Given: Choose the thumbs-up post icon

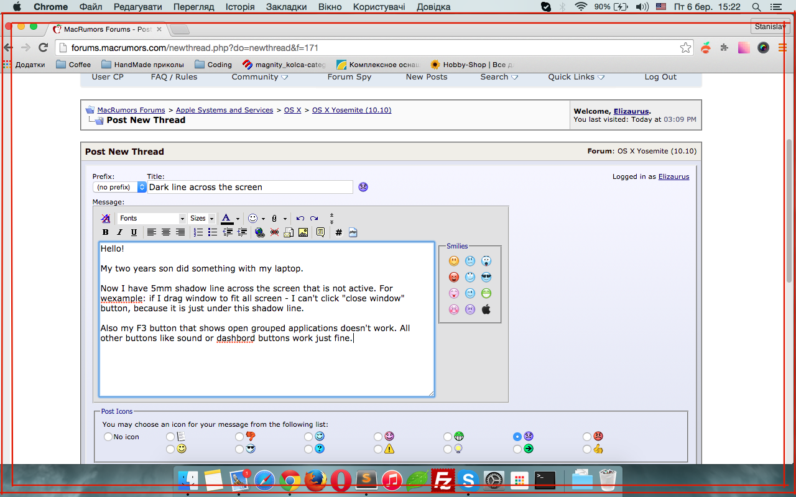Looking at the screenshot, I should (587, 449).
